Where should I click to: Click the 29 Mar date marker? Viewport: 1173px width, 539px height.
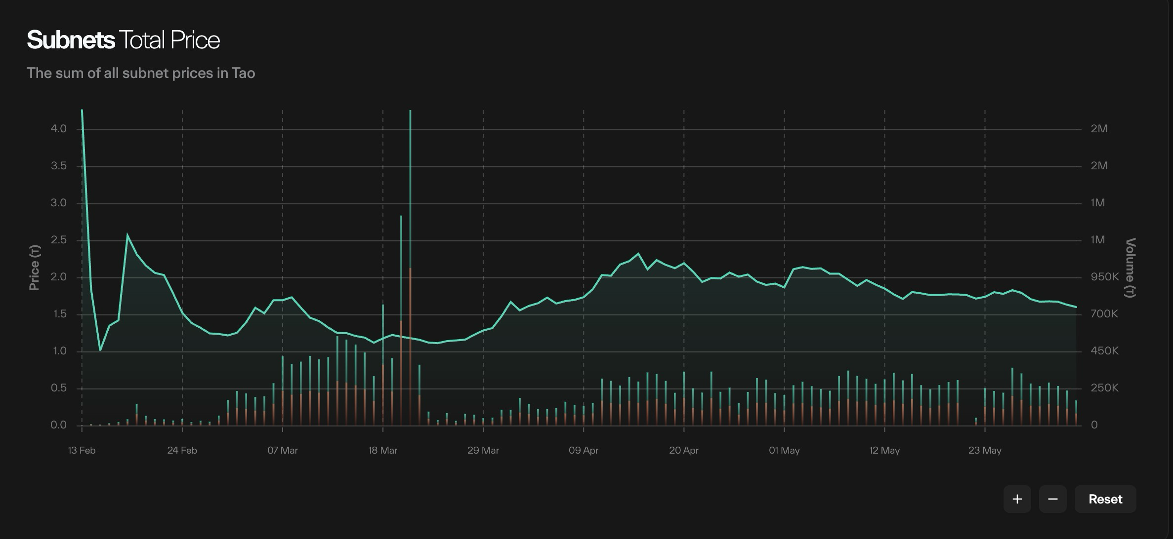point(483,450)
